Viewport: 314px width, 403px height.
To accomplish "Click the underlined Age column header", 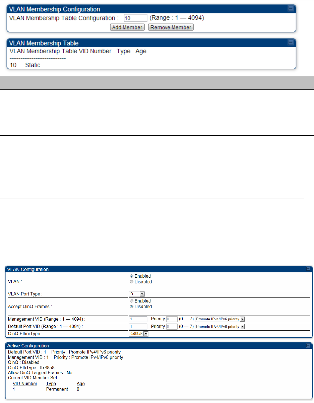I will coord(81,384).
